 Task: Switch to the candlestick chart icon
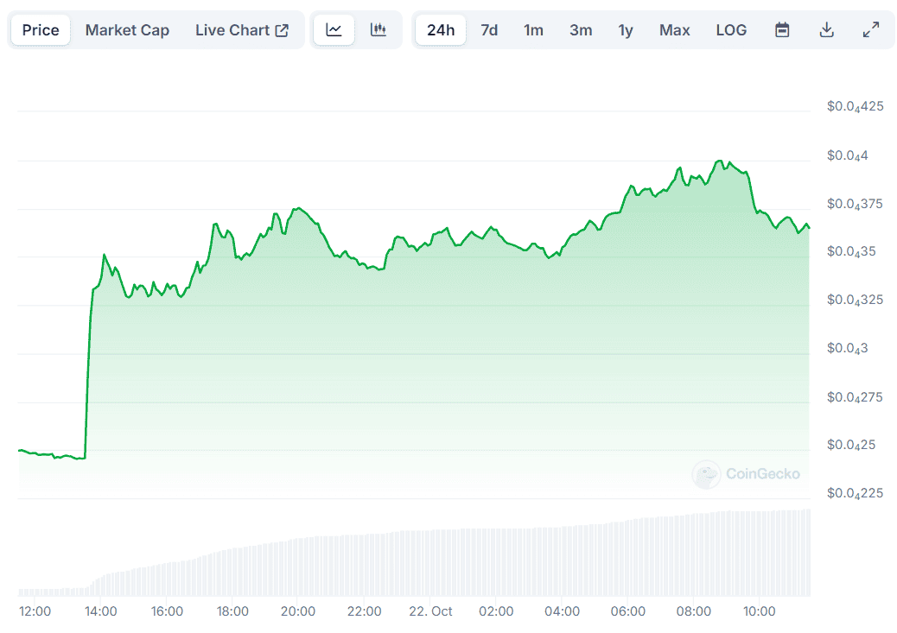click(x=378, y=30)
